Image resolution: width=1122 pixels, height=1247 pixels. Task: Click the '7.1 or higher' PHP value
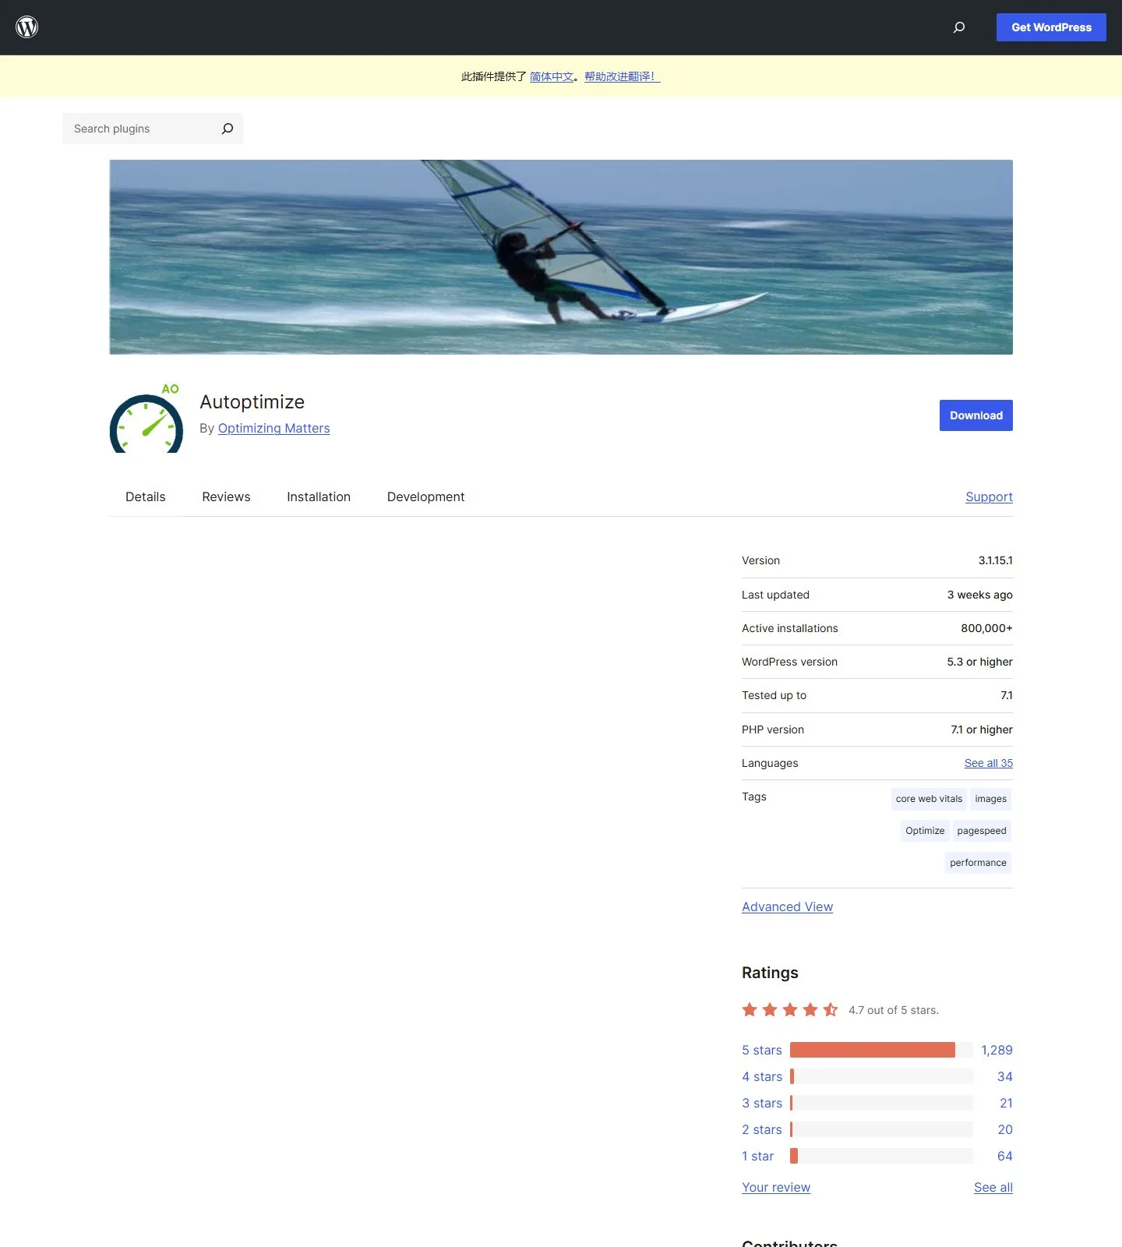(x=982, y=729)
